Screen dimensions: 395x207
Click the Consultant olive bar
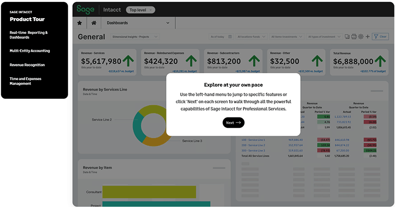tap(149, 192)
